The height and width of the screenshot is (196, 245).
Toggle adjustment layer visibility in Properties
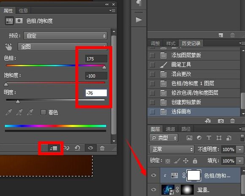click(90, 148)
